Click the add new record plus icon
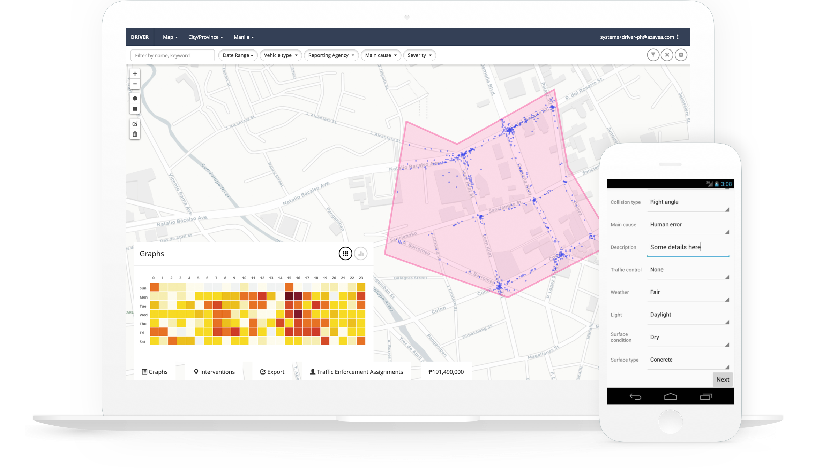 [x=681, y=55]
